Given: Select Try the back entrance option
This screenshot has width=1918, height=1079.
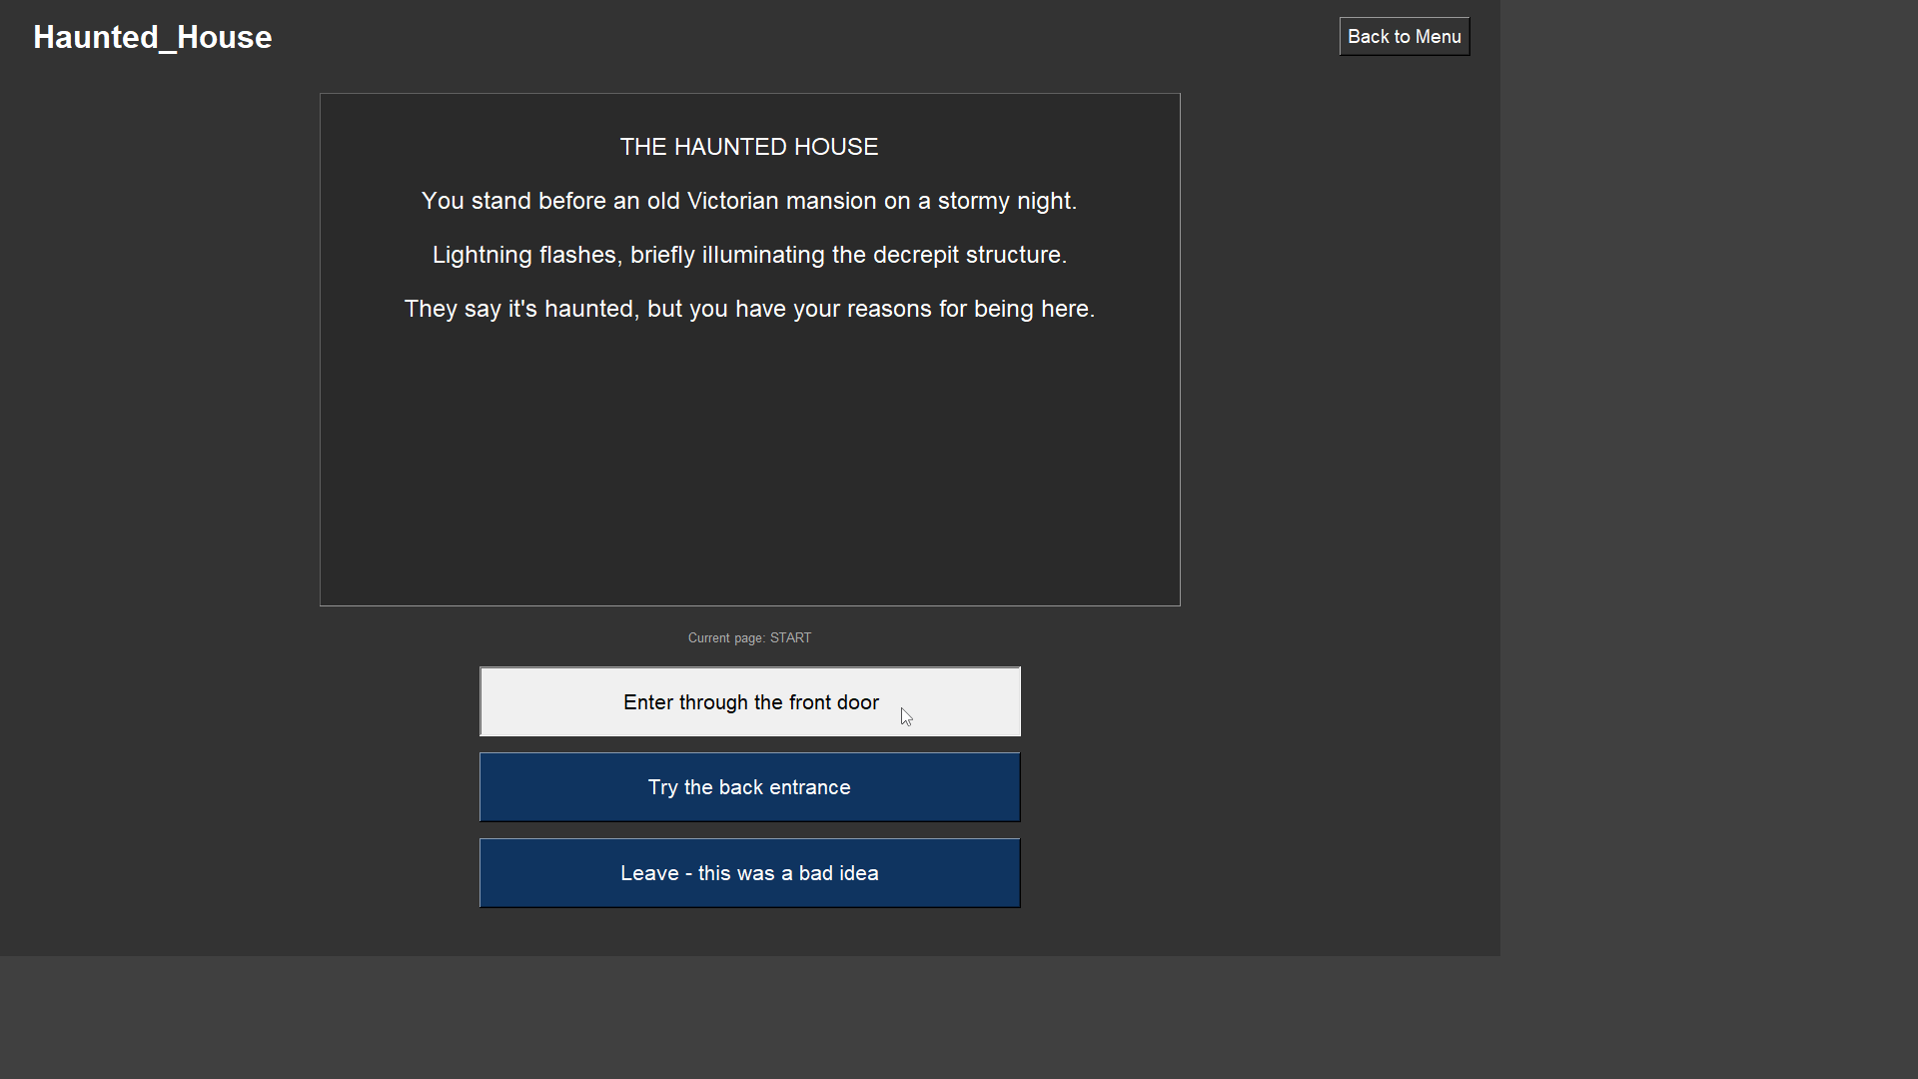Looking at the screenshot, I should (x=749, y=787).
